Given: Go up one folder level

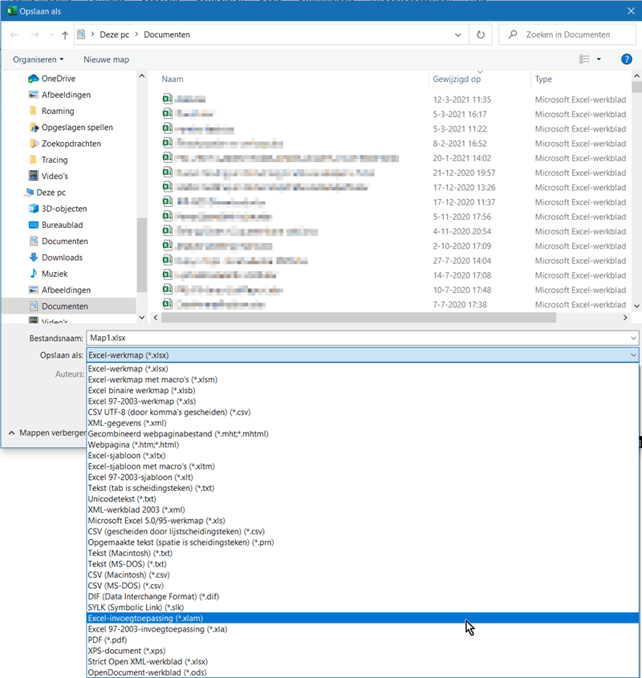Looking at the screenshot, I should coord(65,35).
